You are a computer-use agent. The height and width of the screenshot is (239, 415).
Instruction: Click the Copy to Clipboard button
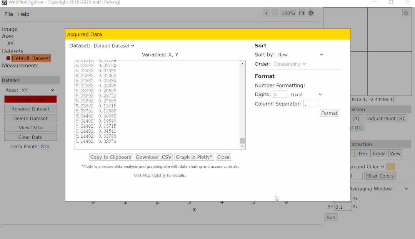click(111, 157)
